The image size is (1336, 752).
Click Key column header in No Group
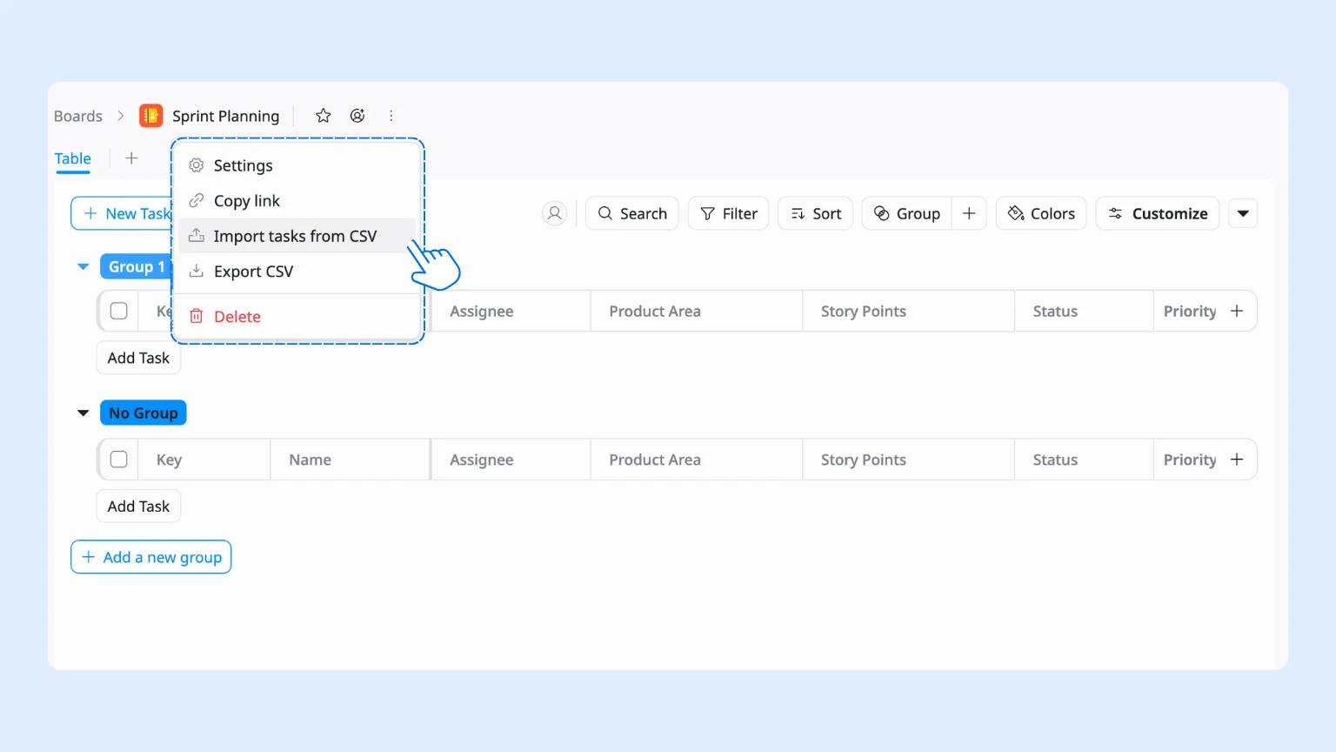(x=204, y=460)
